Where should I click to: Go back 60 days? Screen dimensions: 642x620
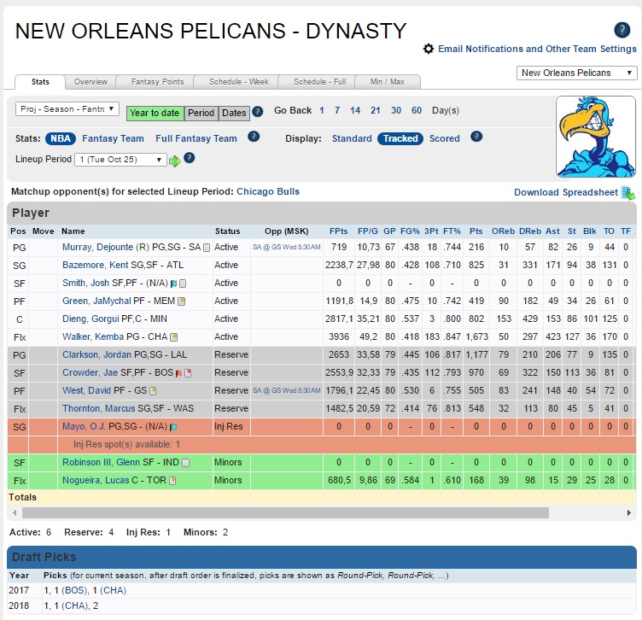pos(417,110)
